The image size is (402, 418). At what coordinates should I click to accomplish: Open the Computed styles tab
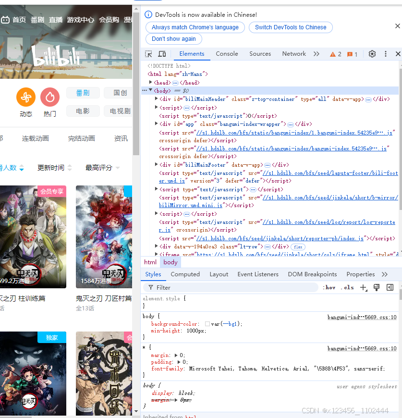click(x=185, y=274)
